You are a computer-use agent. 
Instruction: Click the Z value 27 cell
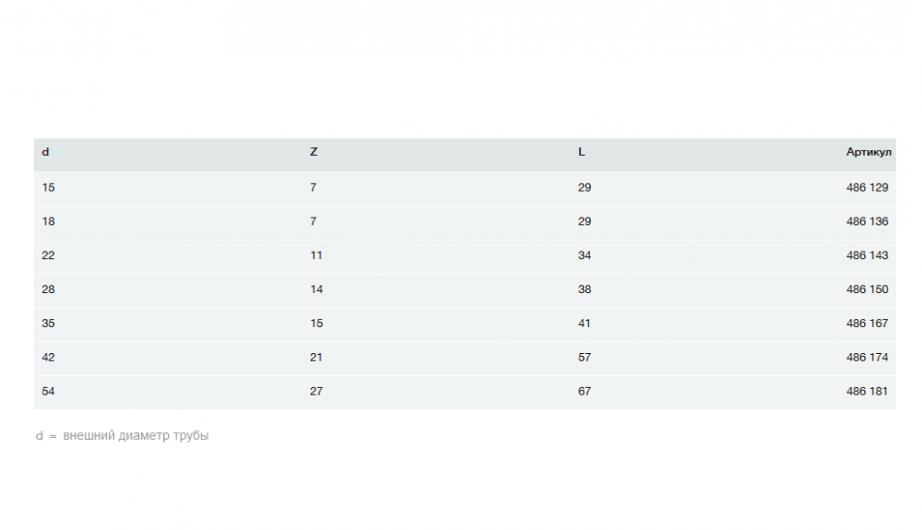click(316, 392)
